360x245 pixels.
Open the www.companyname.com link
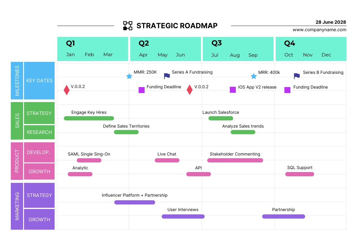(x=319, y=30)
